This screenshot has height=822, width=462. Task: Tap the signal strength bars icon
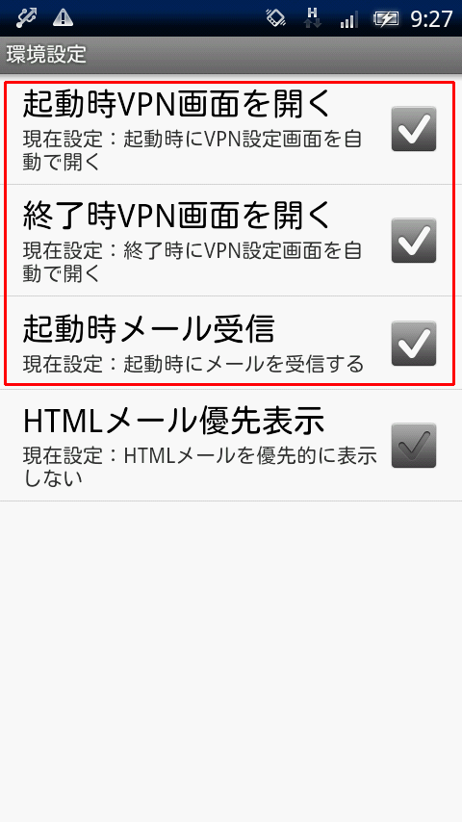[x=348, y=20]
